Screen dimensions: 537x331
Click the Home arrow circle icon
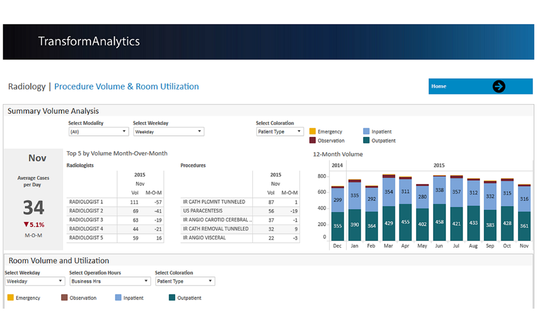(498, 86)
